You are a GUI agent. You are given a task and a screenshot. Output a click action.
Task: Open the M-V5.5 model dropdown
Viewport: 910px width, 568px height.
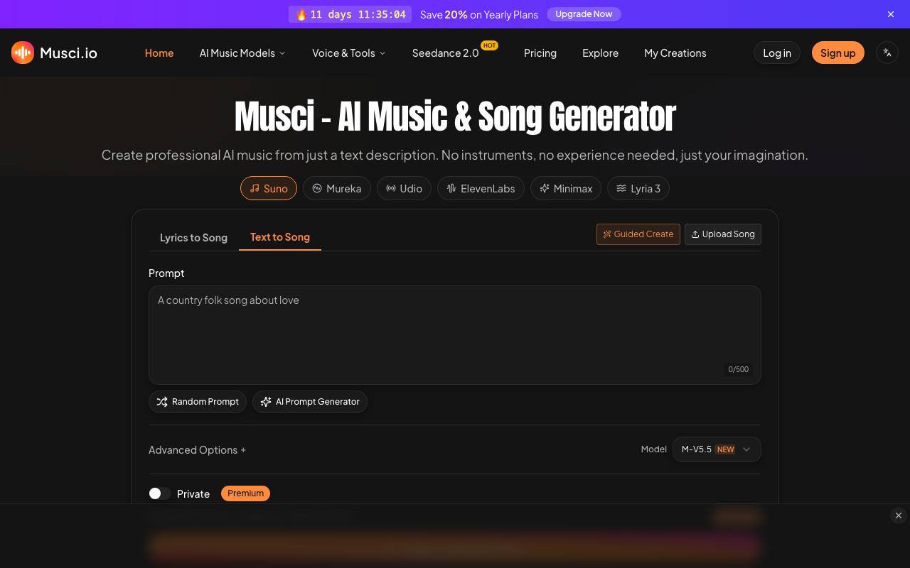click(x=717, y=449)
